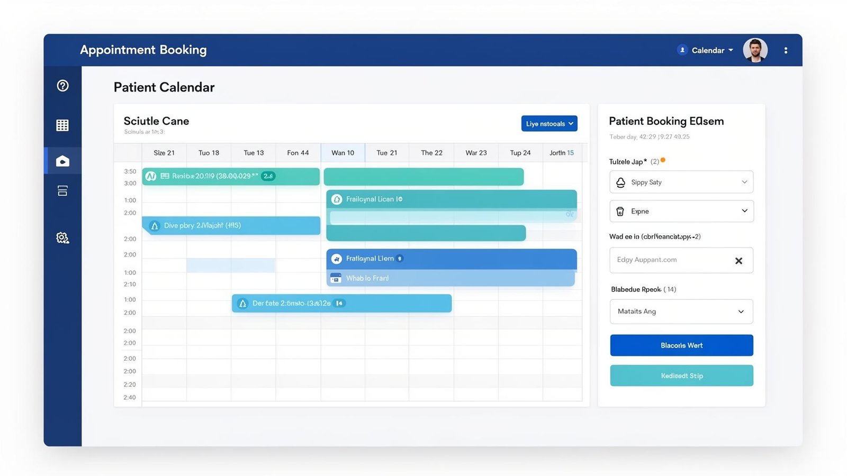
Task: Click the user avatar in the top-right corner
Action: click(x=755, y=50)
